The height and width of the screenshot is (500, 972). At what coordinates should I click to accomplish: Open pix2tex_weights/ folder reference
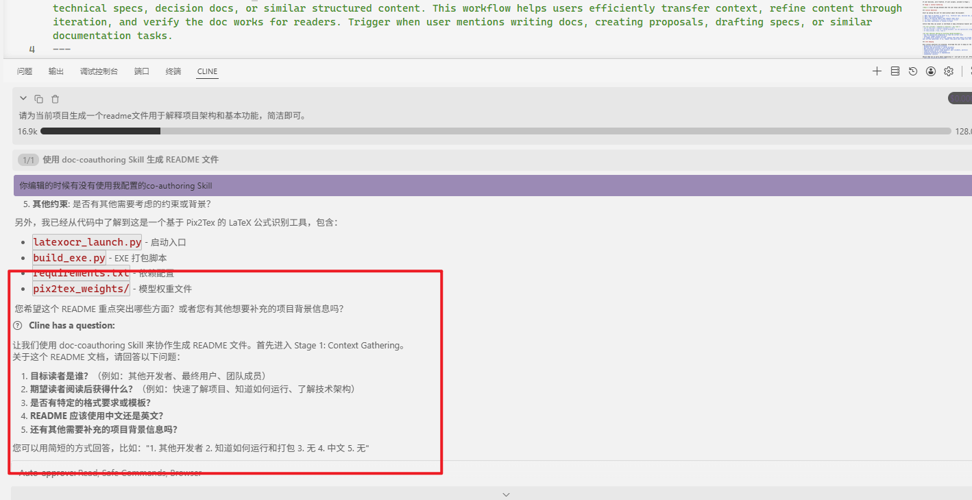point(81,289)
